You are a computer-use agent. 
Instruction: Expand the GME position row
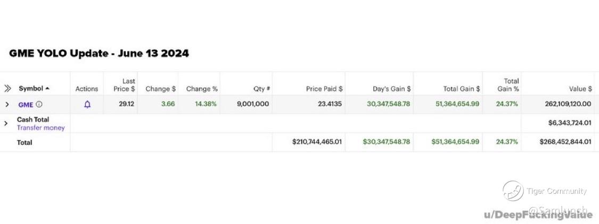click(7, 105)
